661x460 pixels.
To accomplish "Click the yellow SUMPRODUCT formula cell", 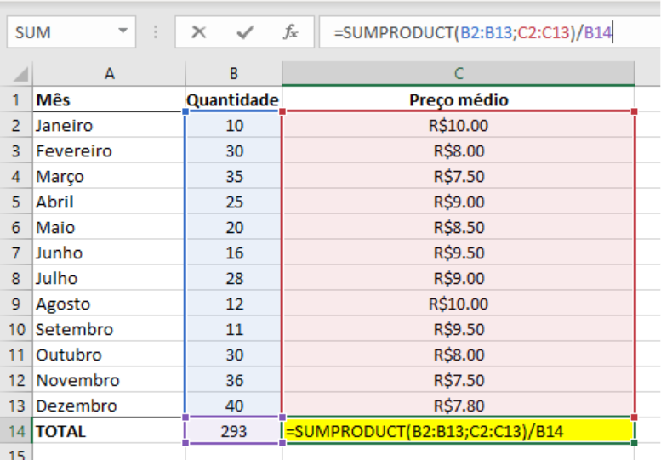I will [x=459, y=431].
